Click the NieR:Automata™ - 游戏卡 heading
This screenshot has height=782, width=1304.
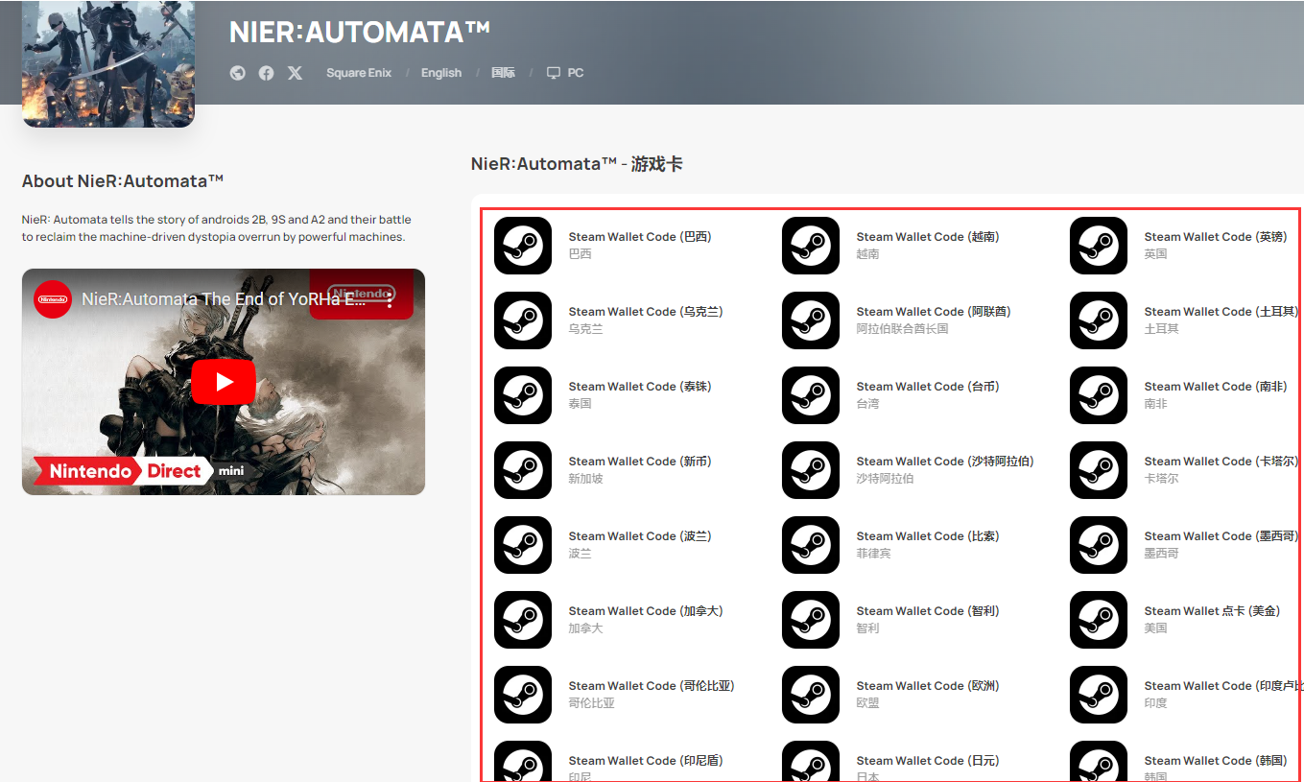tap(577, 164)
